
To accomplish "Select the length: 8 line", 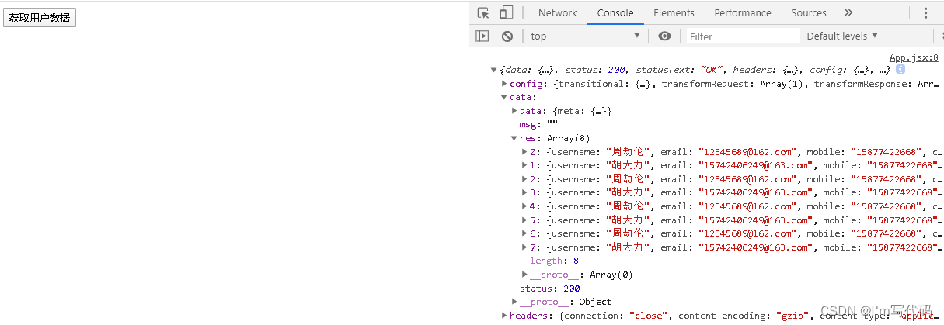I will pos(554,261).
